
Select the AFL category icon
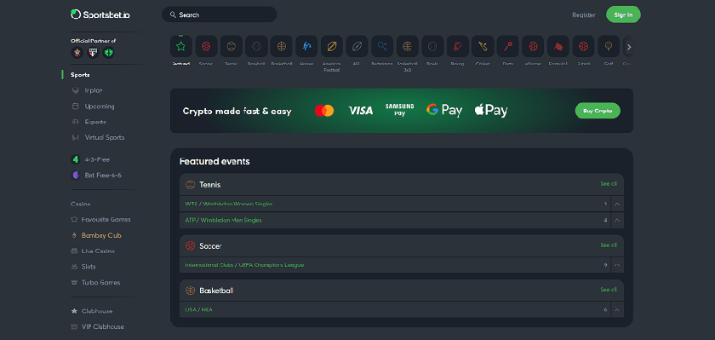(357, 46)
